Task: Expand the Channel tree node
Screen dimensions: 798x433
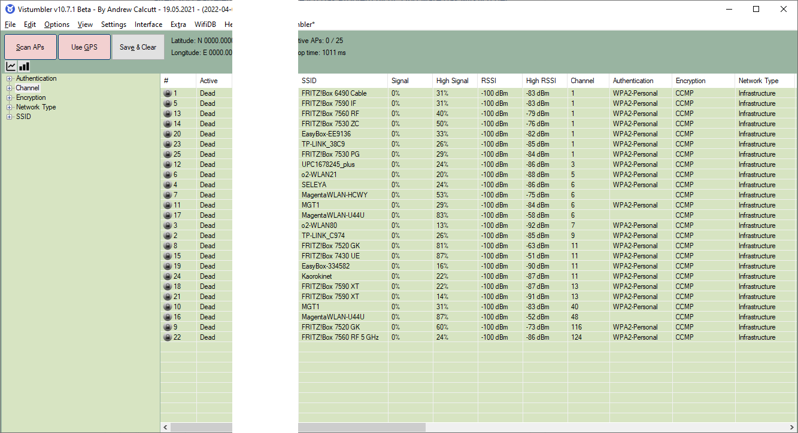Action: (x=9, y=88)
